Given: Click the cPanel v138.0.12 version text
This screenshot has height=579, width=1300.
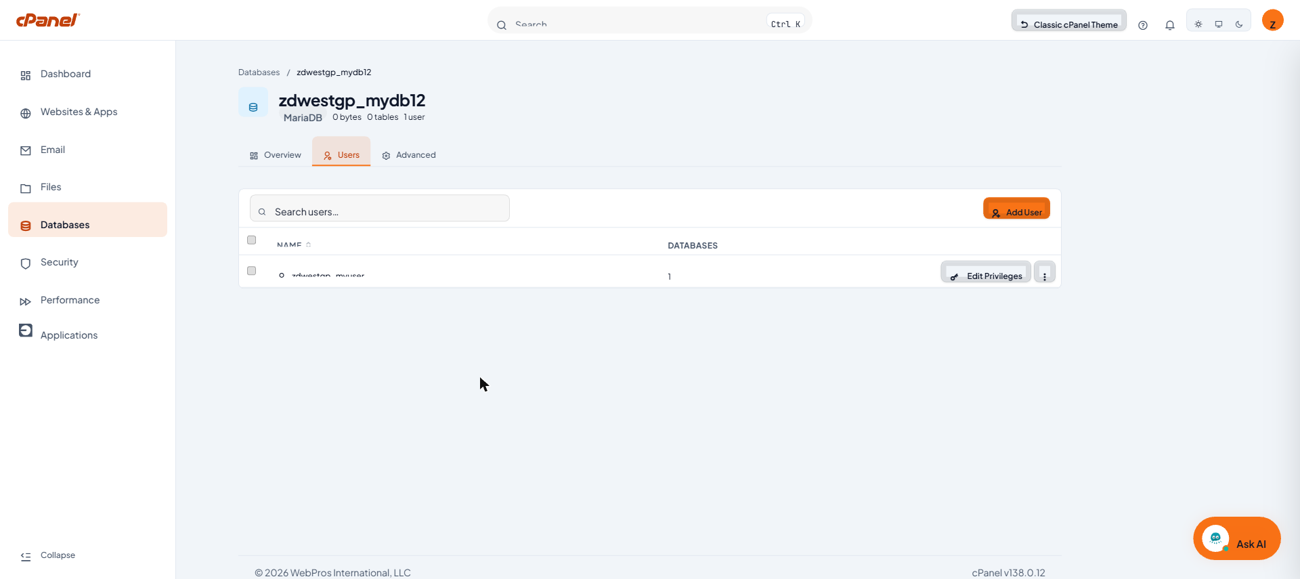Looking at the screenshot, I should (x=1008, y=573).
